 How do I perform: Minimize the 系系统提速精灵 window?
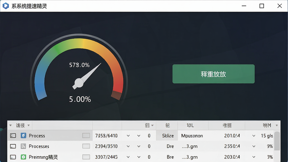tap(244, 6)
